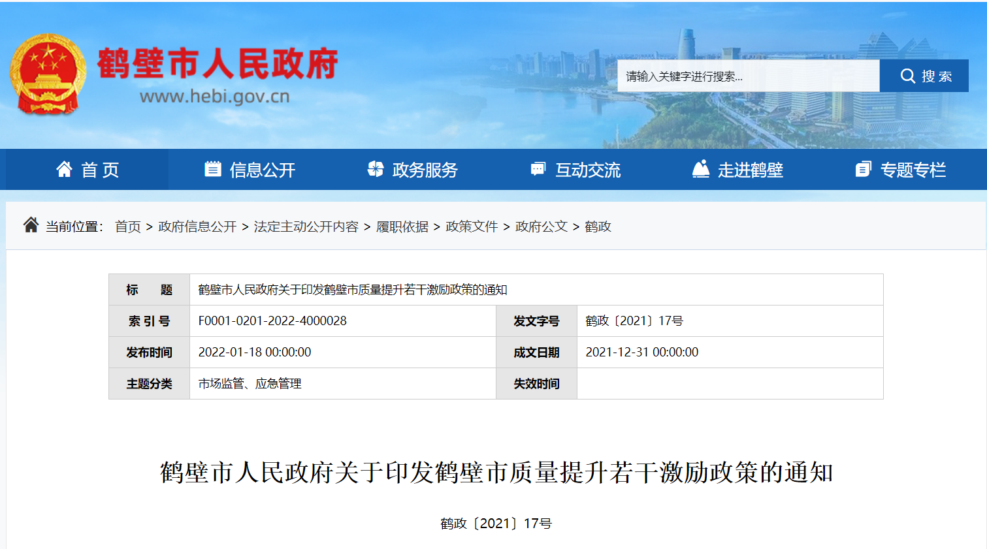
Task: Click the flower icon next to 政务服务
Action: [x=376, y=170]
